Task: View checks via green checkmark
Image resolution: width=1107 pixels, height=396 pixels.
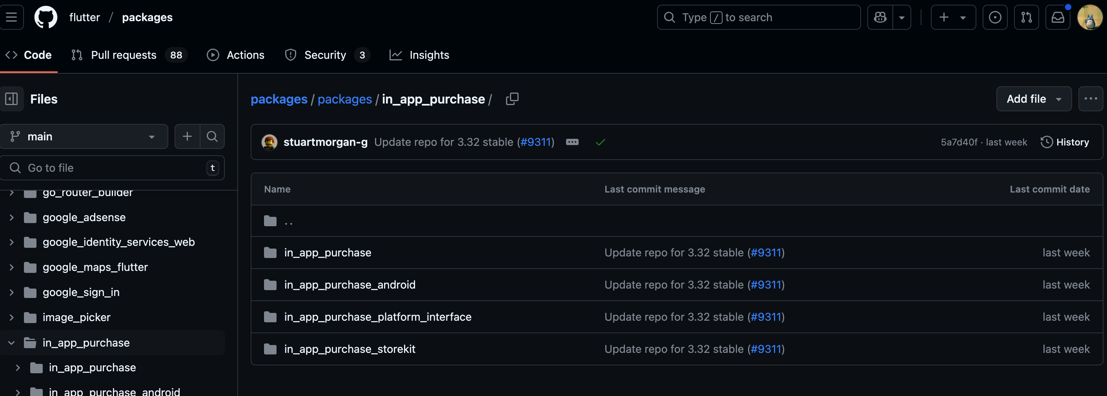Action: (x=600, y=142)
